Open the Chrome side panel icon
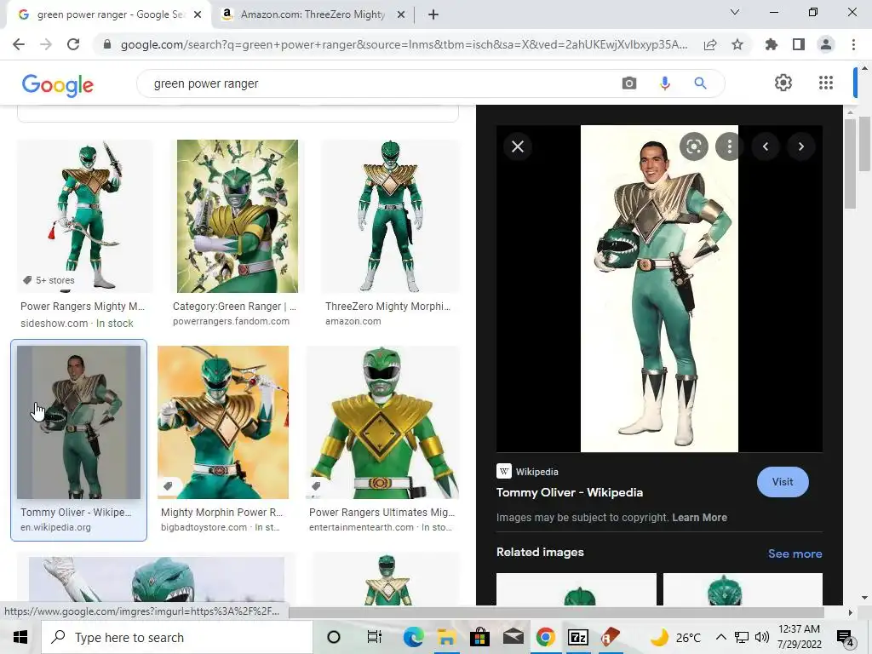Image resolution: width=872 pixels, height=654 pixels. (x=799, y=44)
